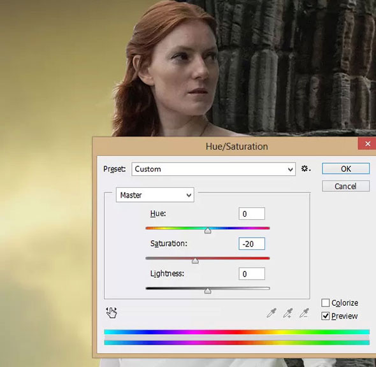Click the Hue slider handle
376x367 pixels.
click(x=208, y=231)
